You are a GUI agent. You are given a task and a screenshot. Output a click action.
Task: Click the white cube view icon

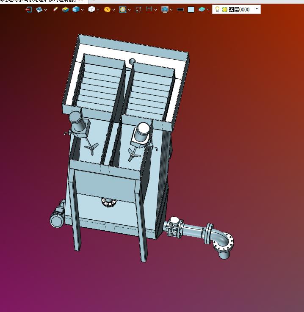tap(91, 9)
